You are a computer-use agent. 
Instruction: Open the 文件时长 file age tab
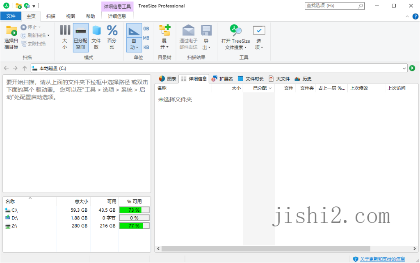251,79
